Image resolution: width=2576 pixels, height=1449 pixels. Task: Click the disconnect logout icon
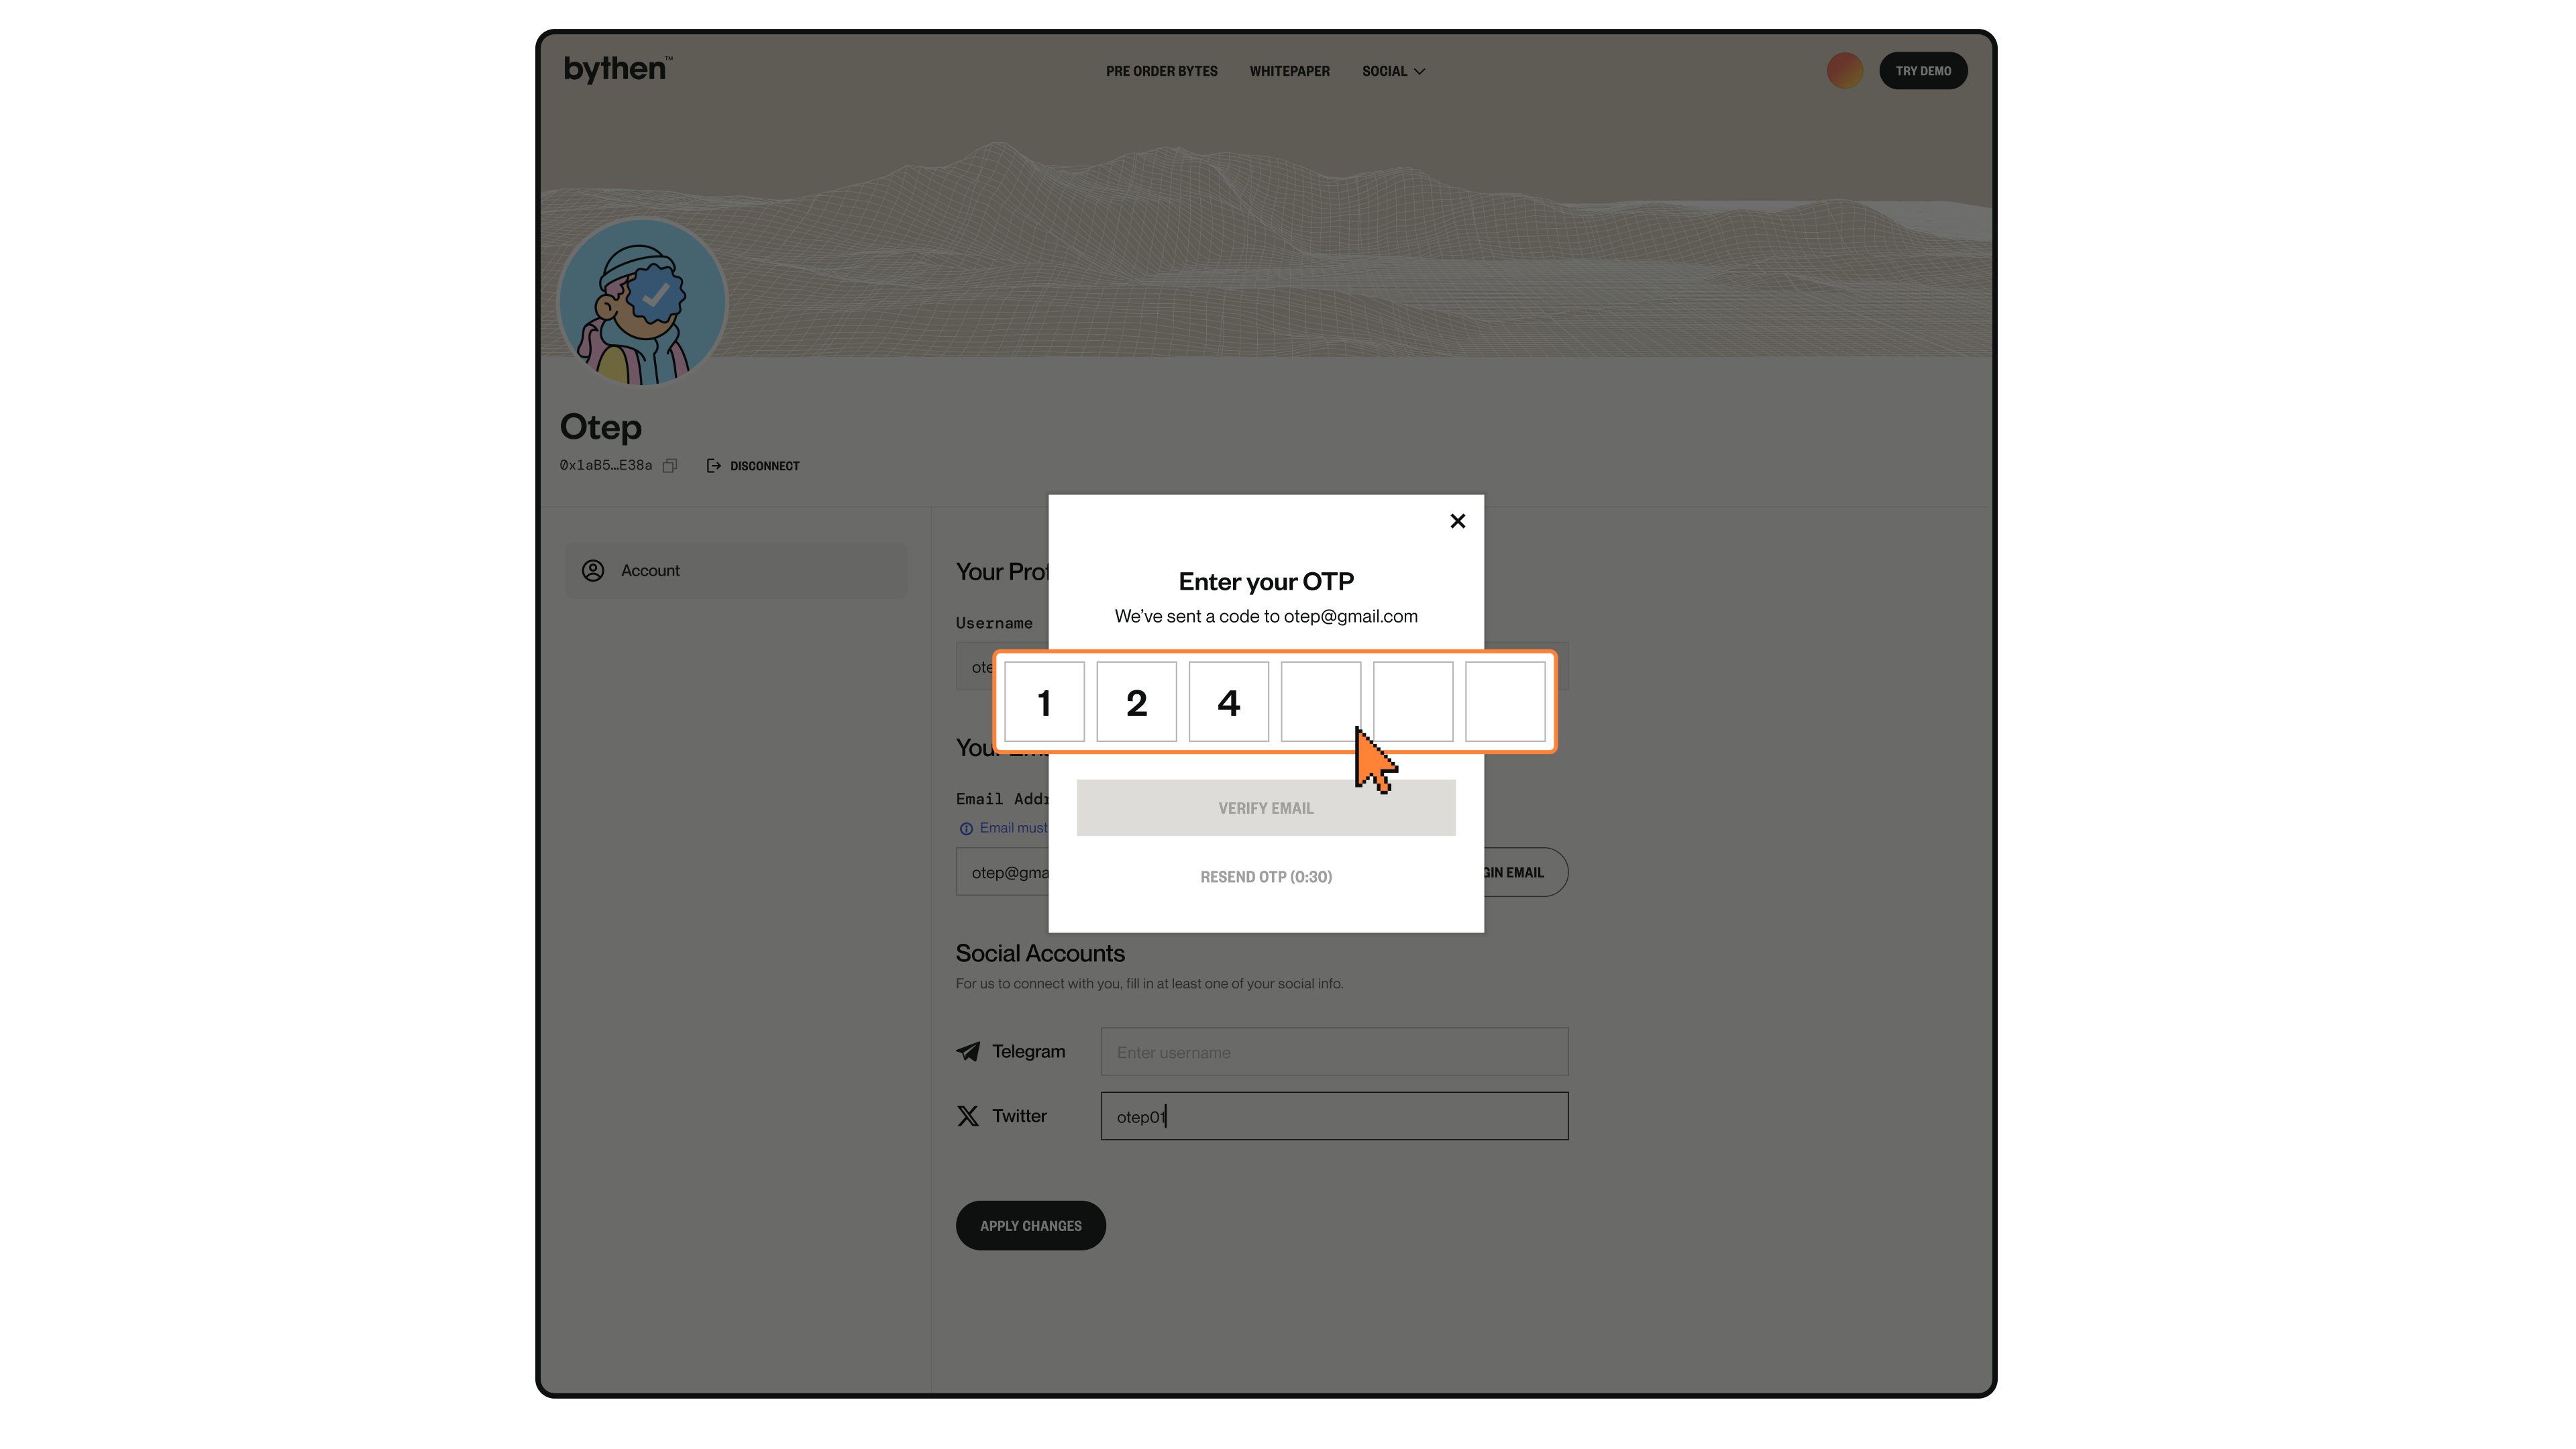[713, 466]
